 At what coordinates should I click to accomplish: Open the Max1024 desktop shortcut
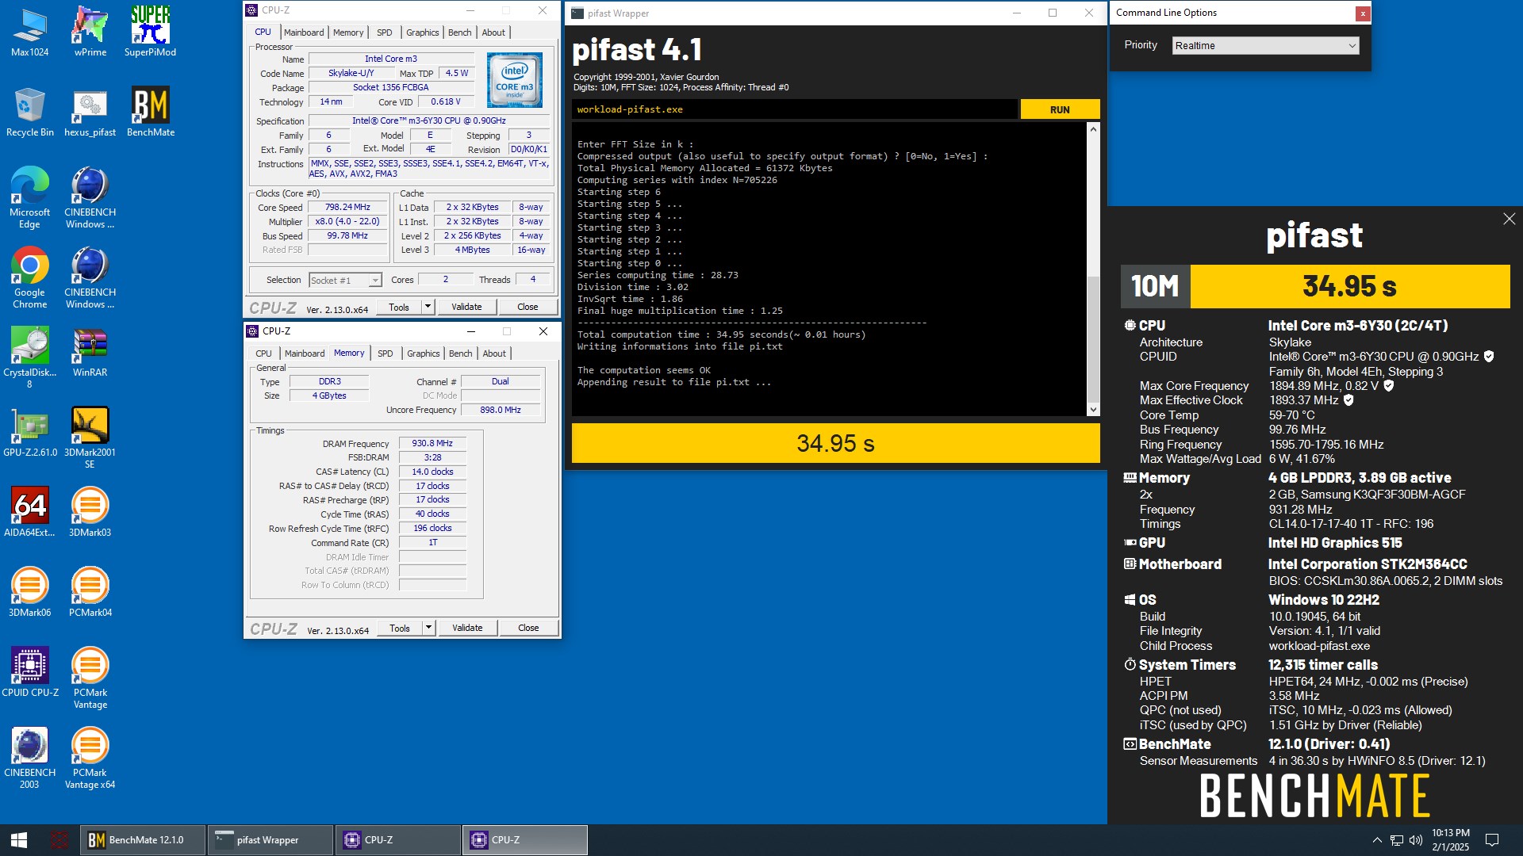(x=29, y=32)
